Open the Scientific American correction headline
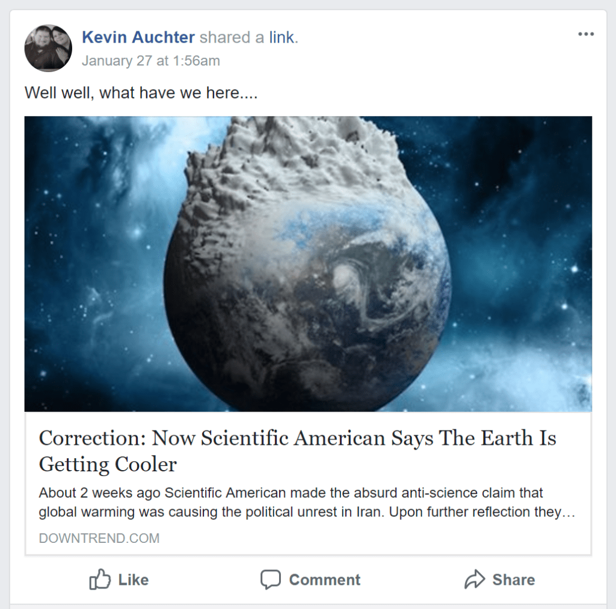The height and width of the screenshot is (609, 616). pyautogui.click(x=297, y=438)
